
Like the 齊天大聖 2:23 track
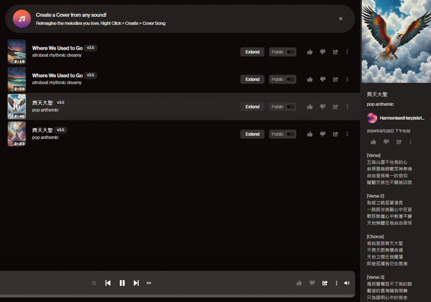[310, 134]
